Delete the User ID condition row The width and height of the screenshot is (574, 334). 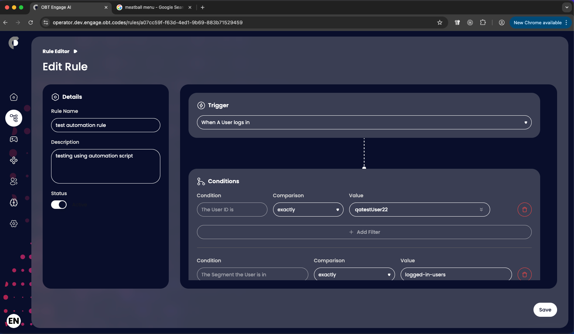click(524, 210)
